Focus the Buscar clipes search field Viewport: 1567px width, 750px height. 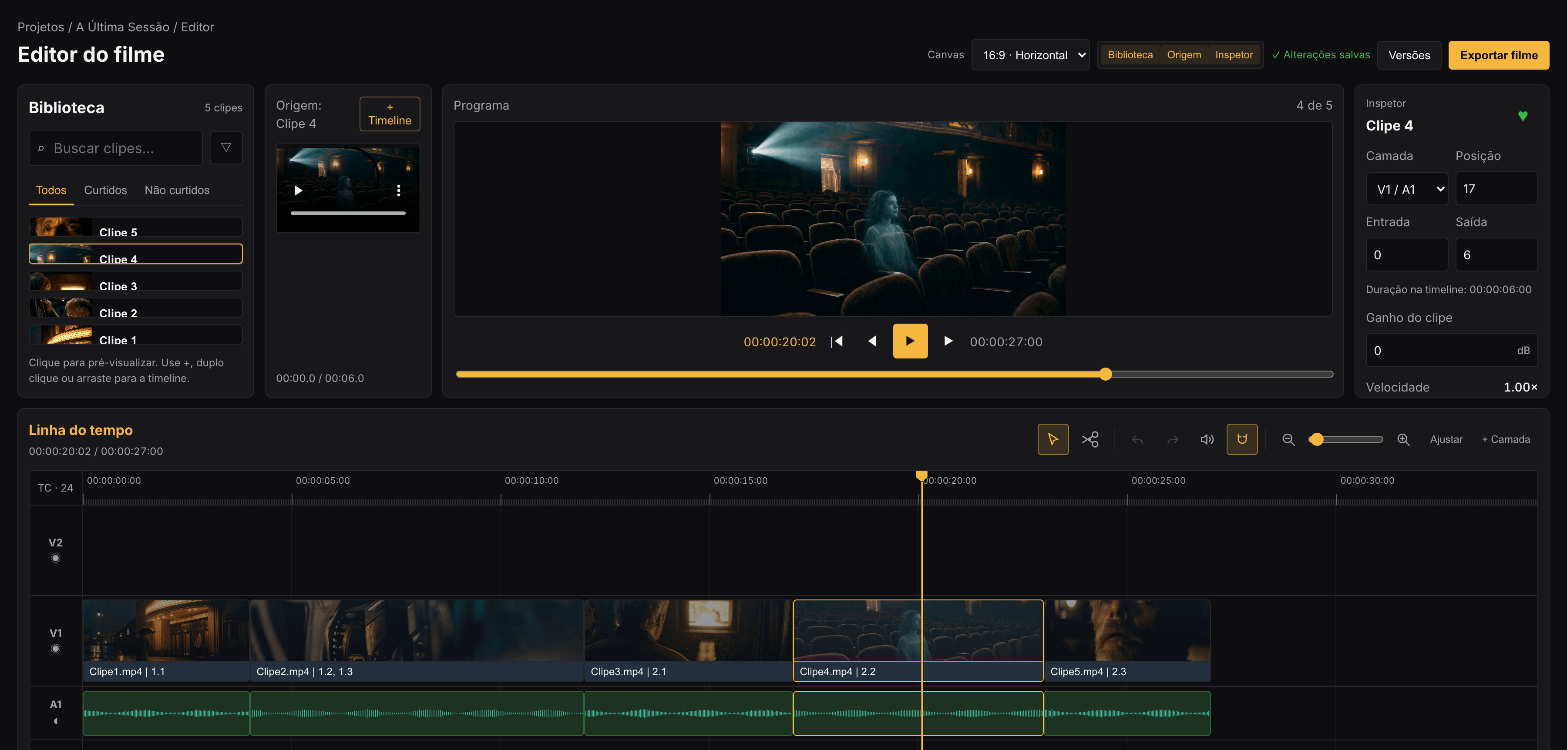coord(116,147)
